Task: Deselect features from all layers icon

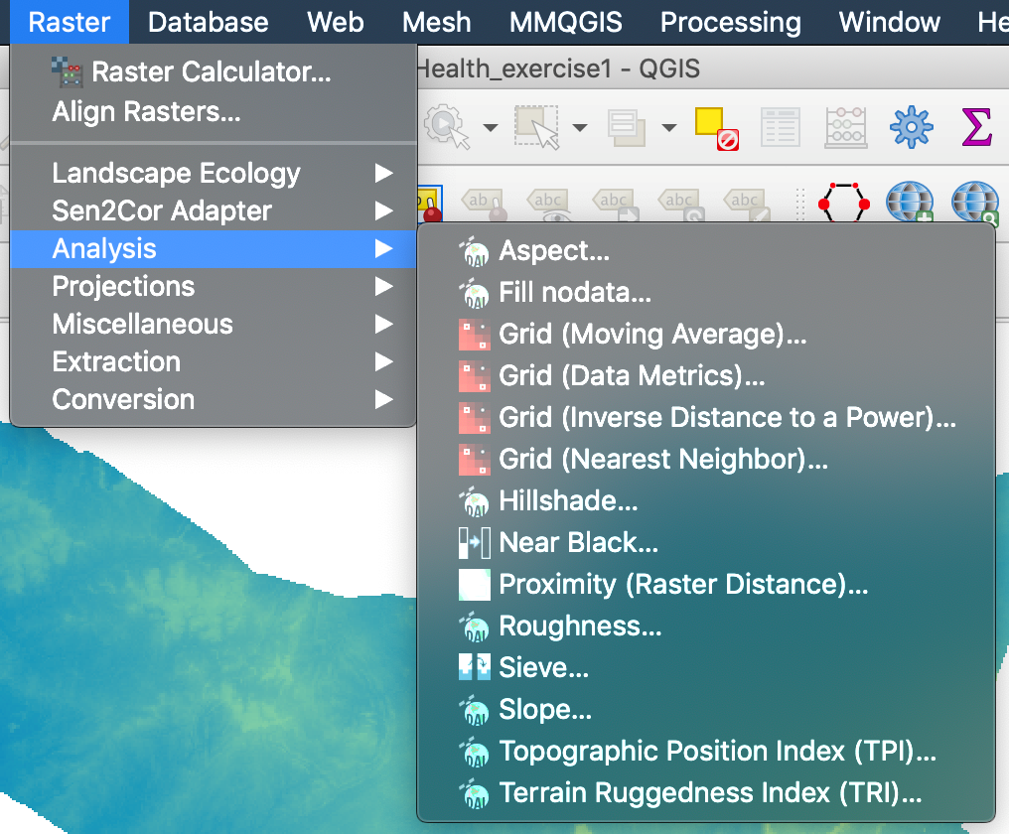Action: [x=716, y=128]
